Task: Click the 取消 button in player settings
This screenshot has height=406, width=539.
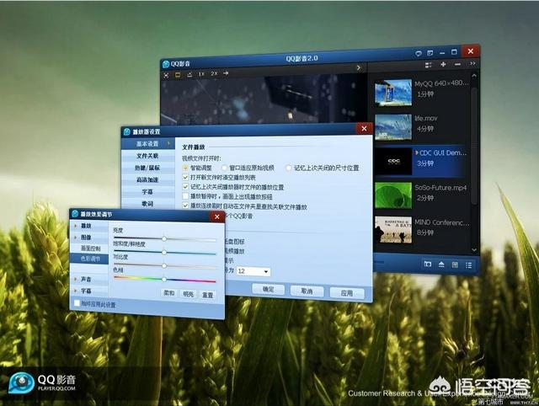Action: tap(307, 291)
